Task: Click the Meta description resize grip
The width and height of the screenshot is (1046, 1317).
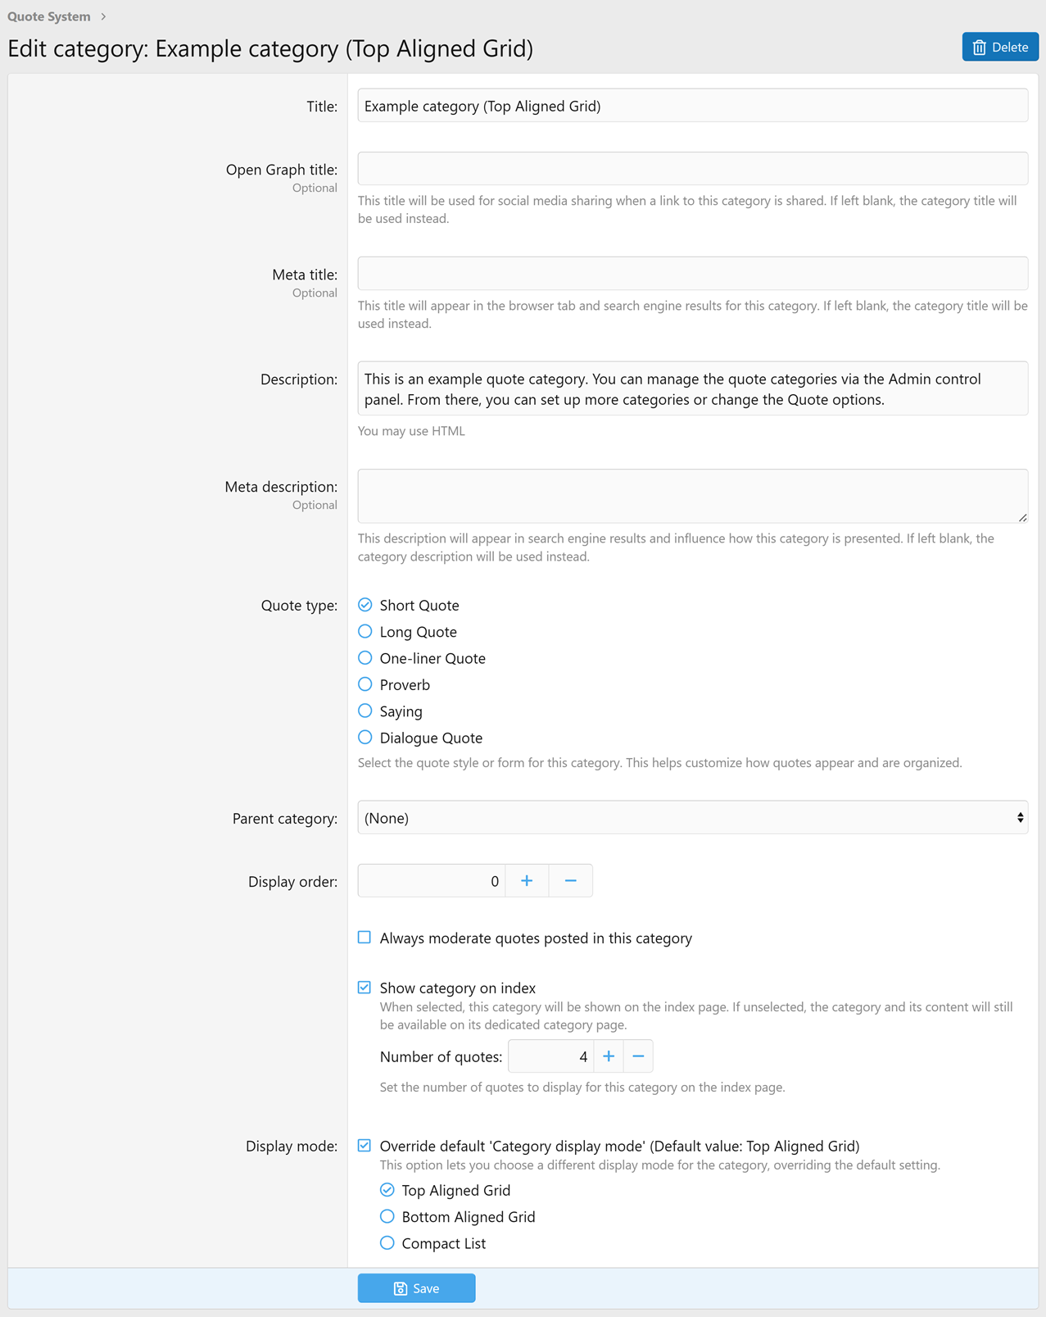Action: coord(1023,517)
